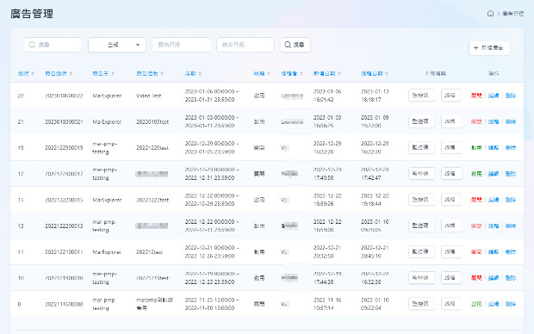Download JS file for row 22
The image size is (534, 334).
point(451,96)
